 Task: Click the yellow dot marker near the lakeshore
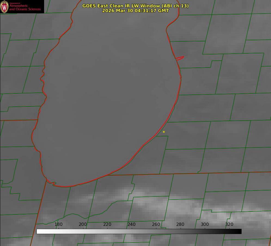point(164,132)
